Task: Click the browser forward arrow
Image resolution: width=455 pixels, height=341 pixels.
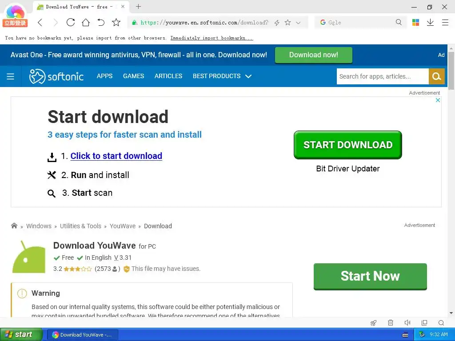Action: 56,22
